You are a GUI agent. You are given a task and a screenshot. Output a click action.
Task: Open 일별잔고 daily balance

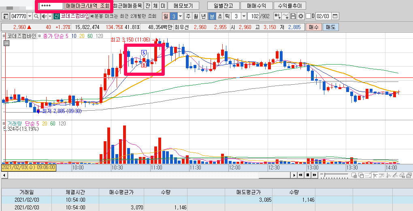(223, 6)
